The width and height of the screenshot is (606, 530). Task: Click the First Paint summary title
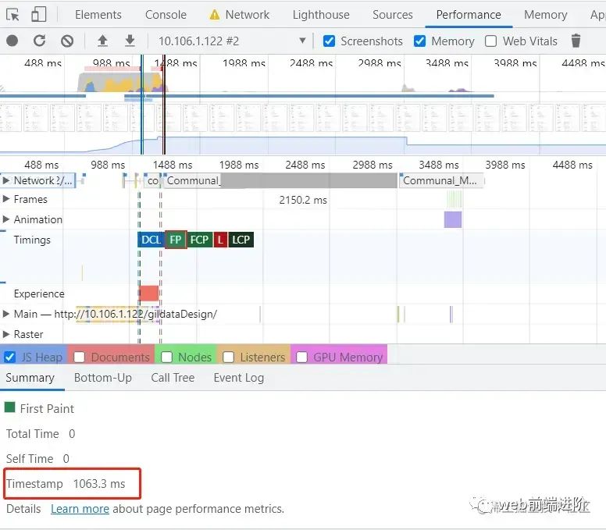(x=47, y=408)
